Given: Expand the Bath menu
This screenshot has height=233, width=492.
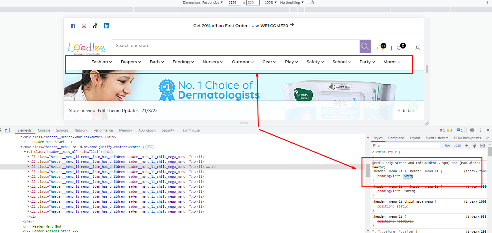Looking at the screenshot, I should click(157, 62).
